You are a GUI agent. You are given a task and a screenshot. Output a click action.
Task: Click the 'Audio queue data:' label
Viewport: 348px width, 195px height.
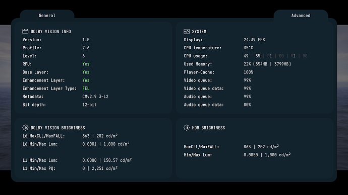204,105
